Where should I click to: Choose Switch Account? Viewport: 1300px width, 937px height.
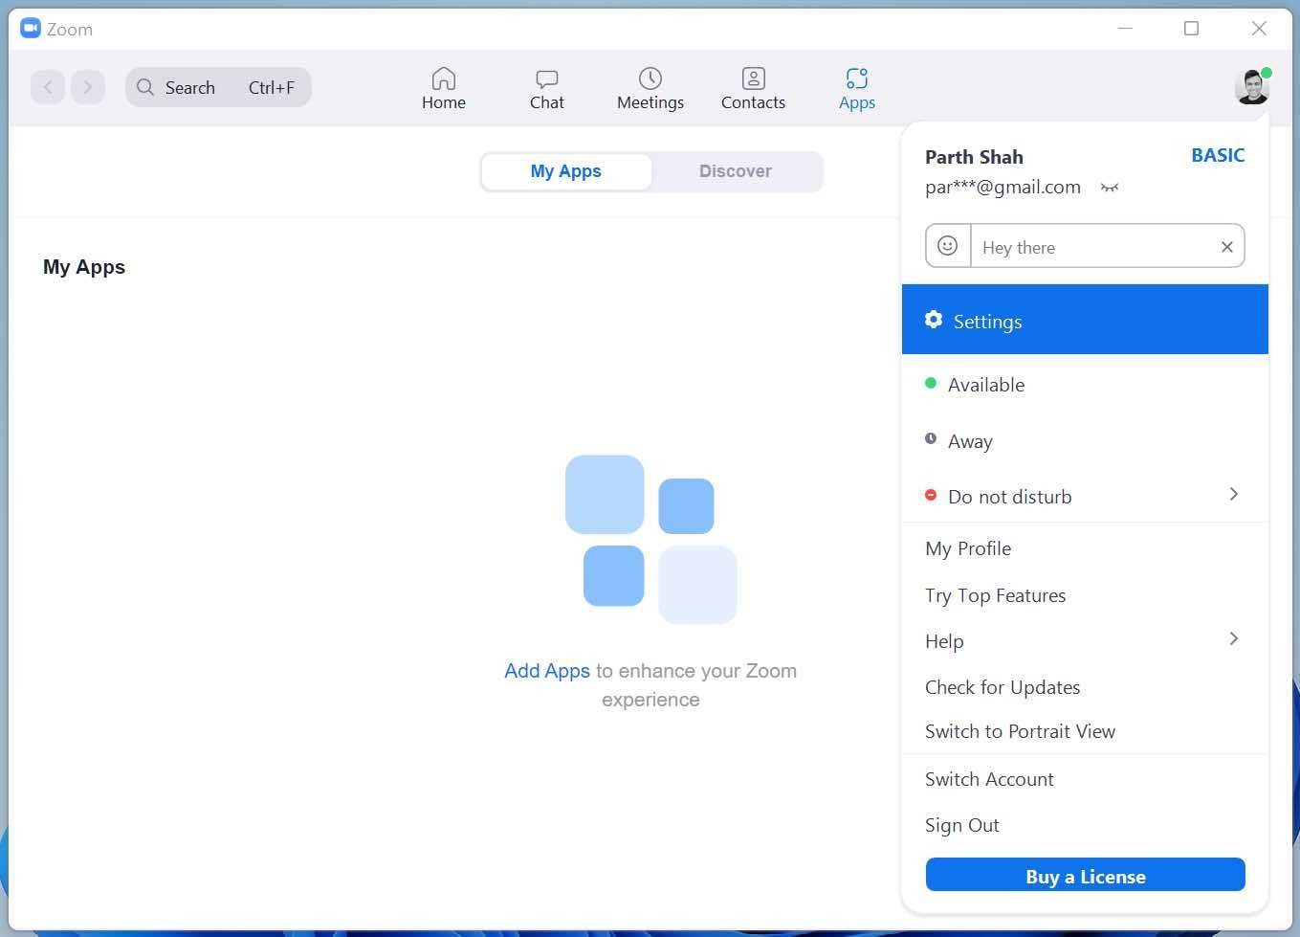point(1085,779)
